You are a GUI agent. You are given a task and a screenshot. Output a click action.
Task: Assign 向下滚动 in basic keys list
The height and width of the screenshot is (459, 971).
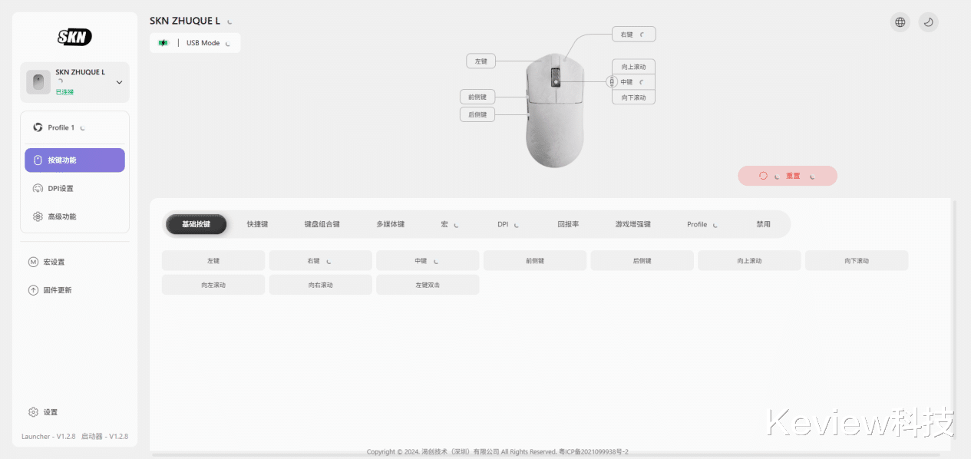(x=857, y=261)
